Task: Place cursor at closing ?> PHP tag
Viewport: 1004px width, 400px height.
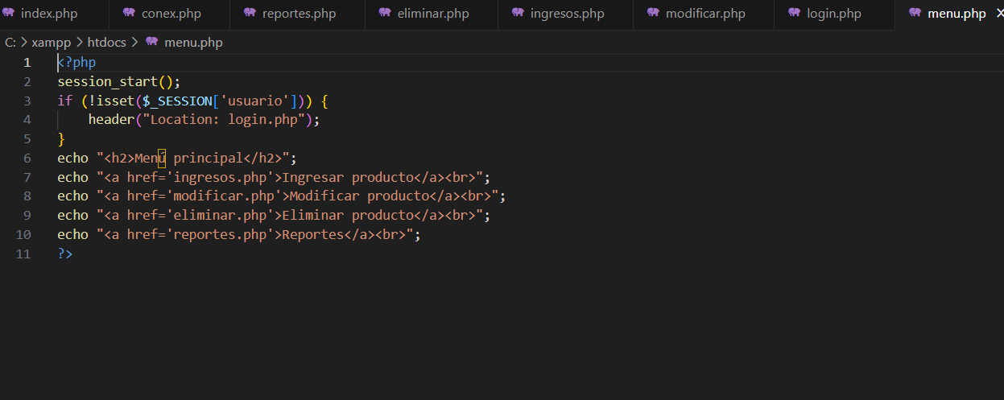Action: (65, 254)
